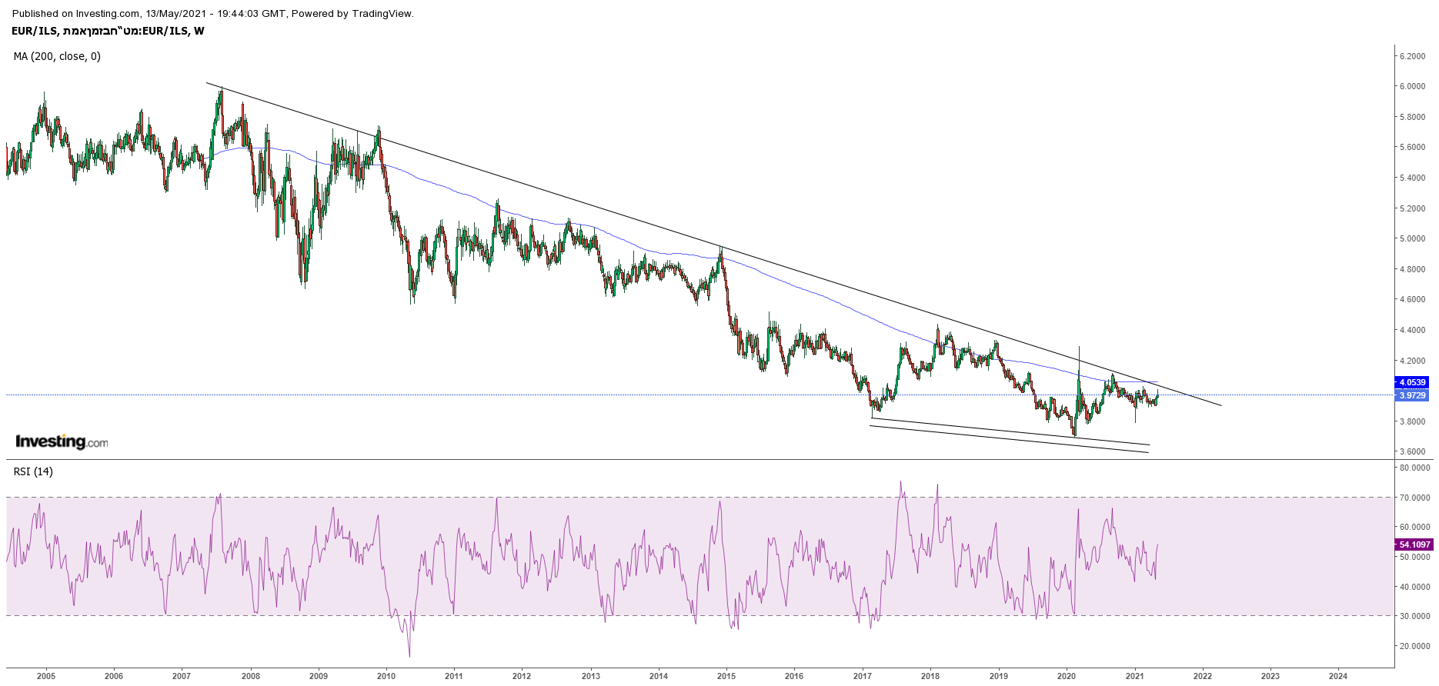
Task: Click the 2018 year label on time axis
Action: [930, 676]
